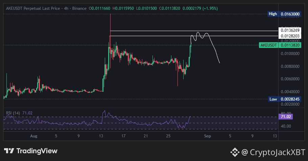
Task: Click the Binance exchange label
Action: [79, 8]
